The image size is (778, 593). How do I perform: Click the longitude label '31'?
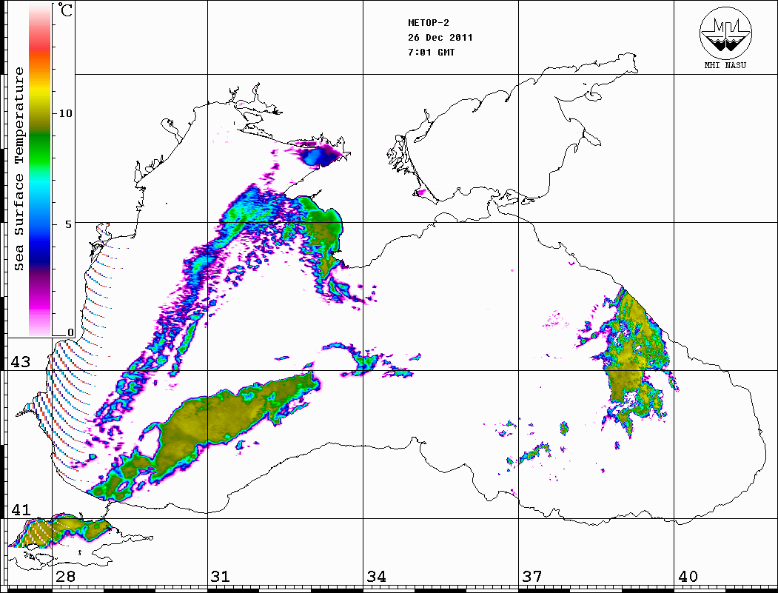221,576
